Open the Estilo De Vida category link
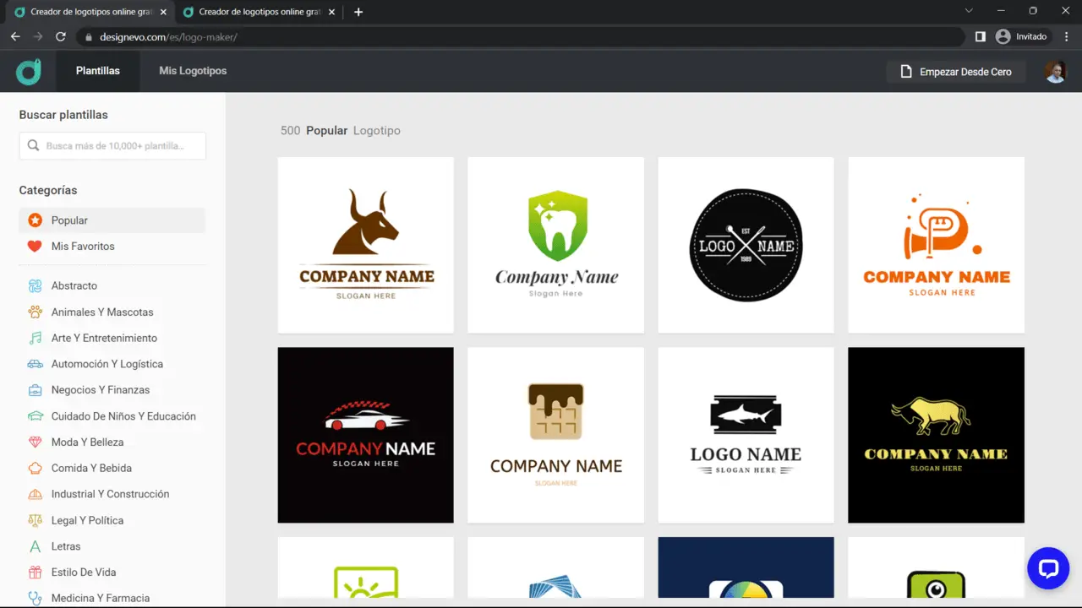 (x=84, y=573)
